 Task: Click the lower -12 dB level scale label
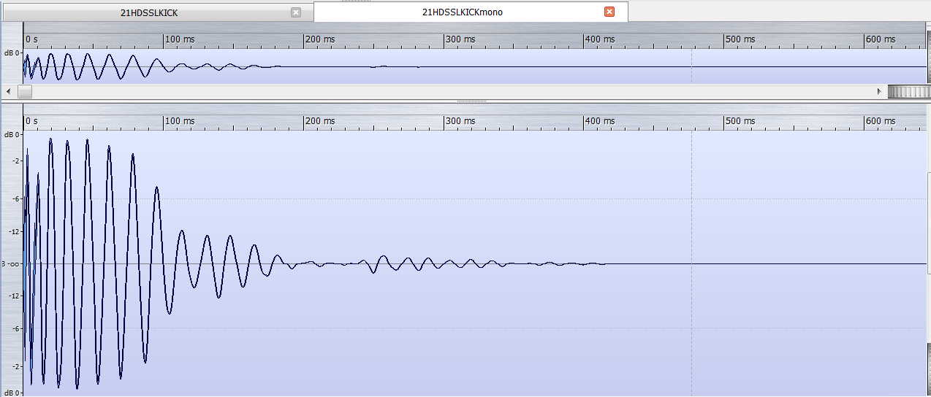[x=14, y=296]
